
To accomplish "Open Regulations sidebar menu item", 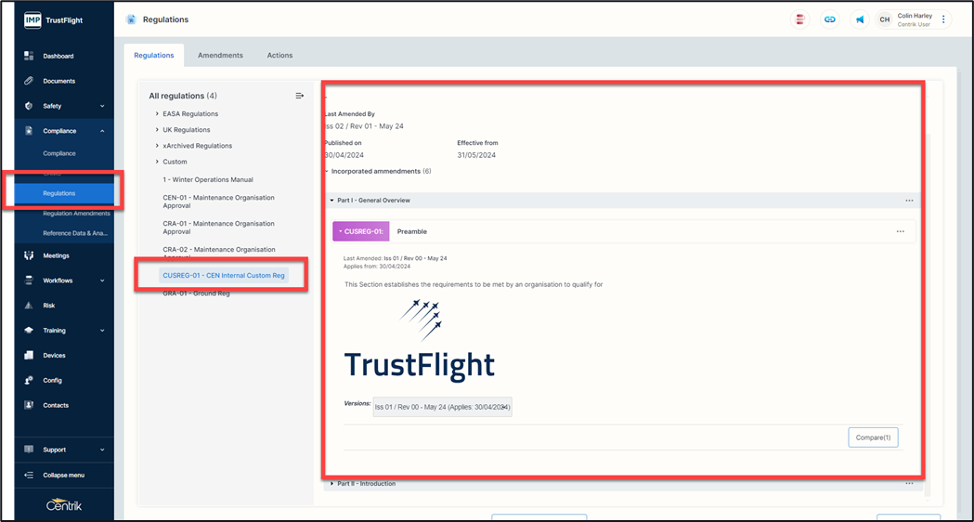I will (65, 193).
